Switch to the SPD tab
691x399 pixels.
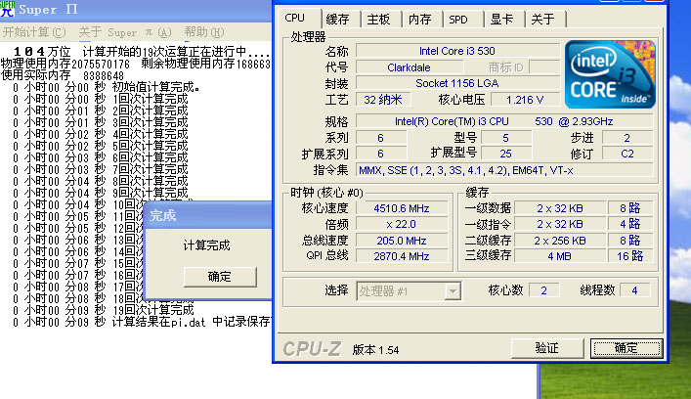pos(458,19)
